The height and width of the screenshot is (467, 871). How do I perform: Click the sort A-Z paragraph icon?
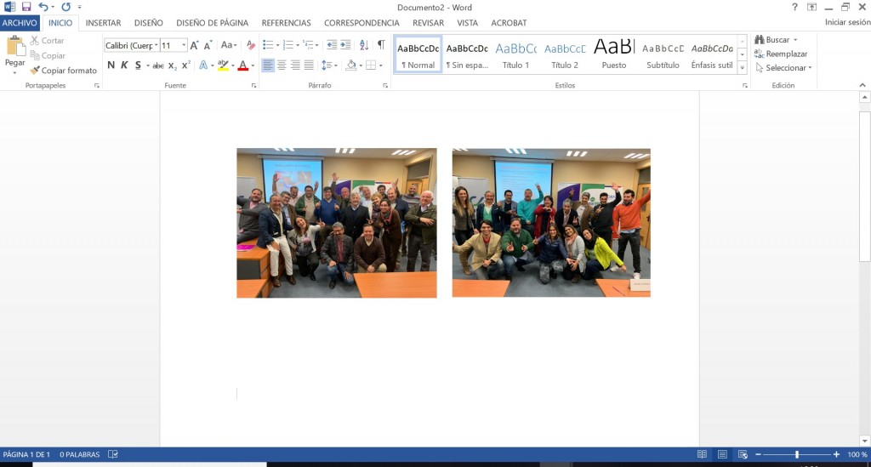pyautogui.click(x=364, y=45)
